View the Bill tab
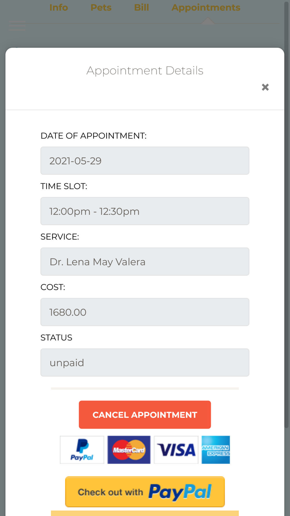Viewport: 290px width, 516px height. (x=141, y=7)
